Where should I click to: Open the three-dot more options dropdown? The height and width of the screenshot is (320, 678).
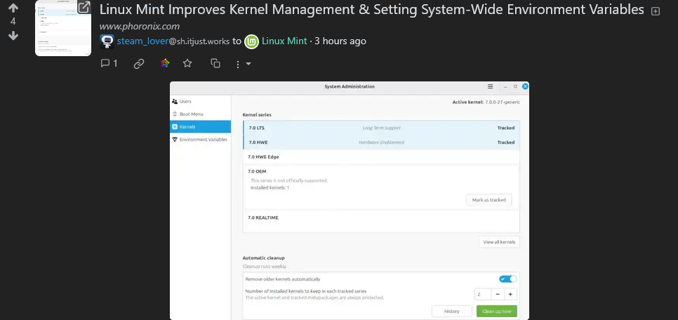[243, 64]
